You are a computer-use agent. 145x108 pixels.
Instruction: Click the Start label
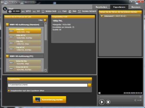tap(11, 9)
